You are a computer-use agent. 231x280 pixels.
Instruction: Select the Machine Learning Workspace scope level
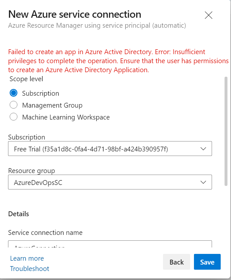[x=13, y=117]
